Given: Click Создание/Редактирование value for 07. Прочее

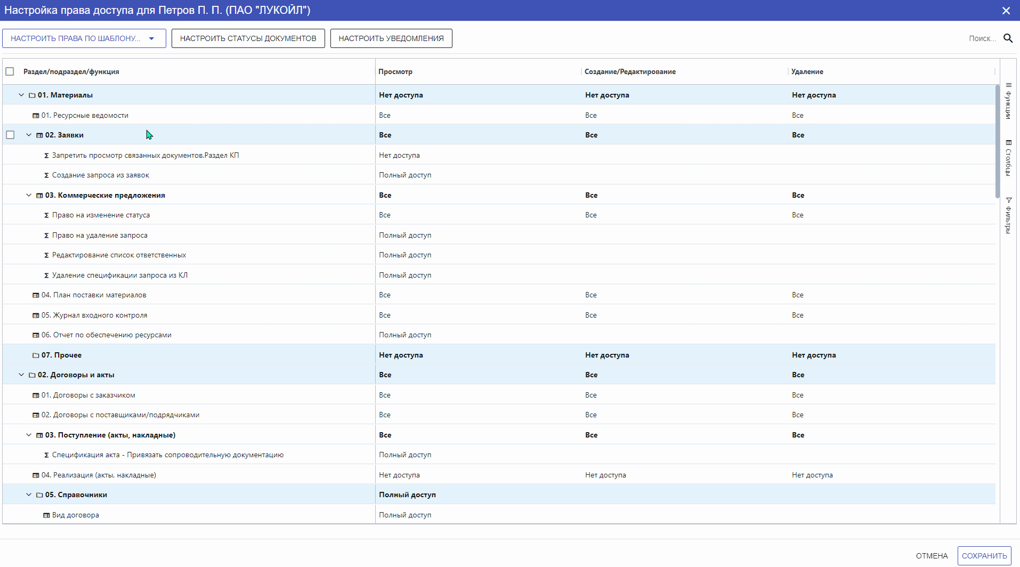Looking at the screenshot, I should (x=607, y=355).
